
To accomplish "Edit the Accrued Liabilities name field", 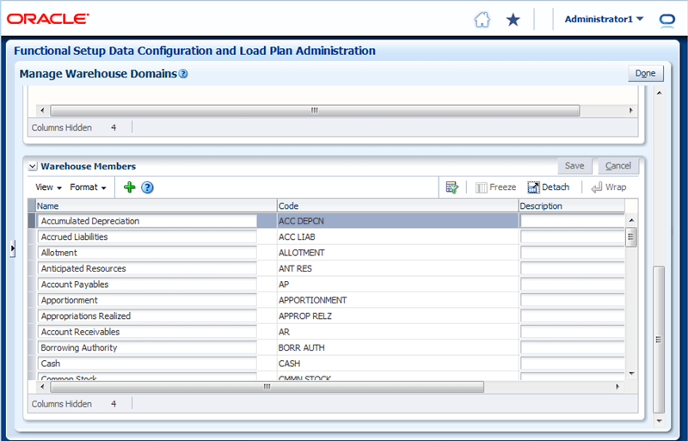I will tap(147, 237).
